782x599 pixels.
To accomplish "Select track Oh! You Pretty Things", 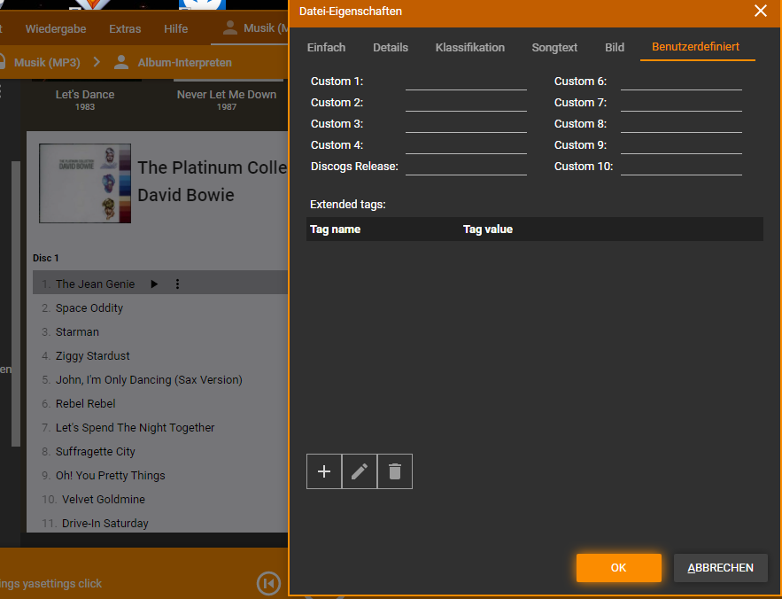I will coord(110,476).
